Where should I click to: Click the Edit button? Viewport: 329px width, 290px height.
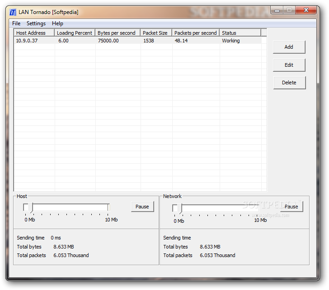(x=289, y=65)
